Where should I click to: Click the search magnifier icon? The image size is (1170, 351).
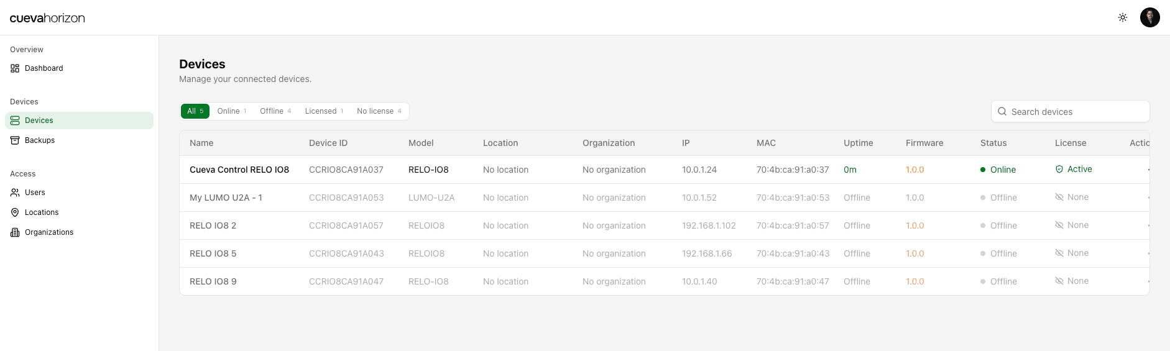click(x=1002, y=112)
